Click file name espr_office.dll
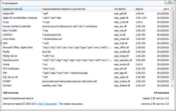 click(x=121, y=47)
